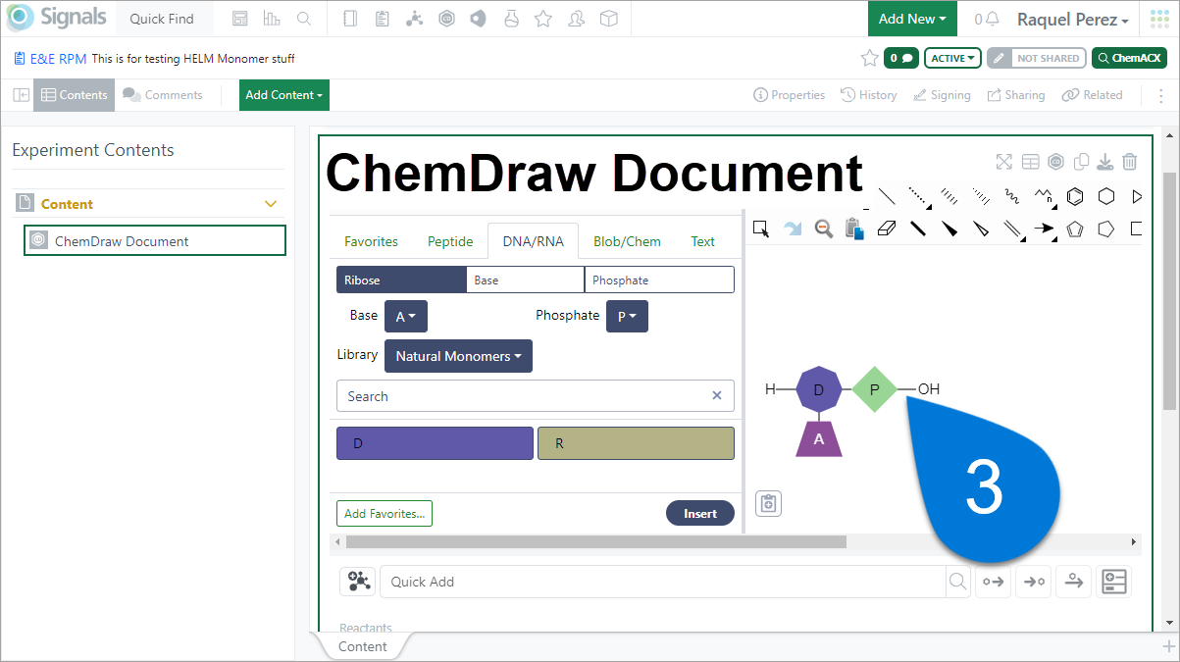Open the notebook icon in top bar
This screenshot has width=1180, height=662.
pos(350,19)
